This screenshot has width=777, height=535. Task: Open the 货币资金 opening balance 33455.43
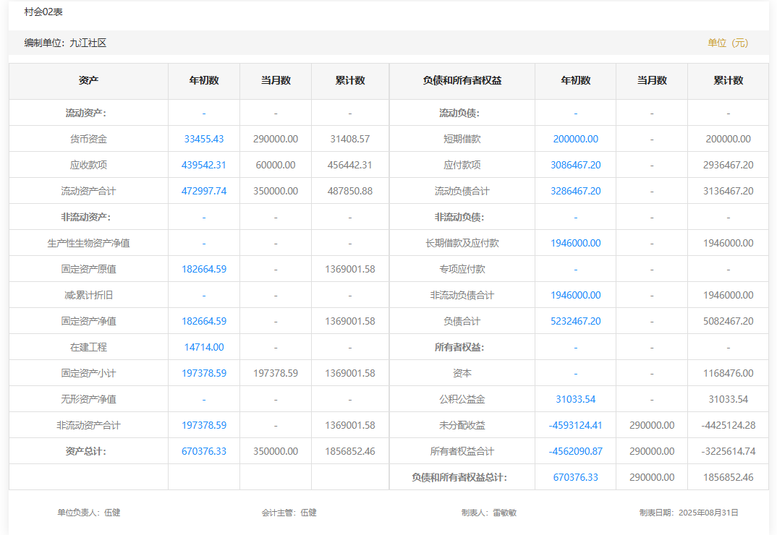[204, 139]
